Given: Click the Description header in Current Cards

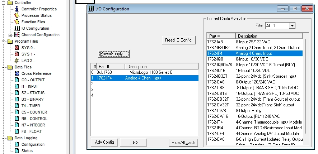Looking at the screenshot, I should coord(269,36).
